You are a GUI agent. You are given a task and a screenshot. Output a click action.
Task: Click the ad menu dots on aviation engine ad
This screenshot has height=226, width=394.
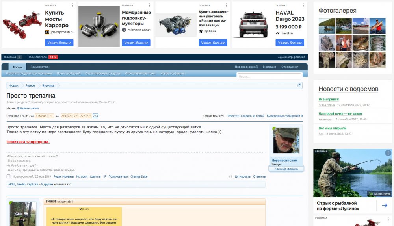(x=226, y=6)
